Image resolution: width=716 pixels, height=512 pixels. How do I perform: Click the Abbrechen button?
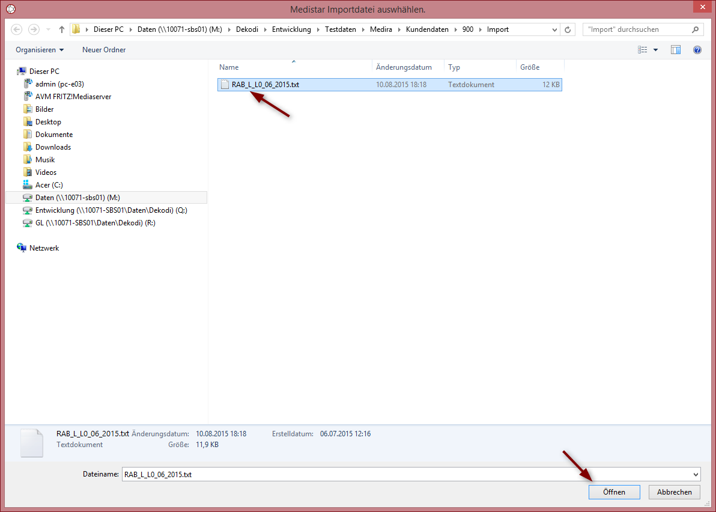(675, 492)
